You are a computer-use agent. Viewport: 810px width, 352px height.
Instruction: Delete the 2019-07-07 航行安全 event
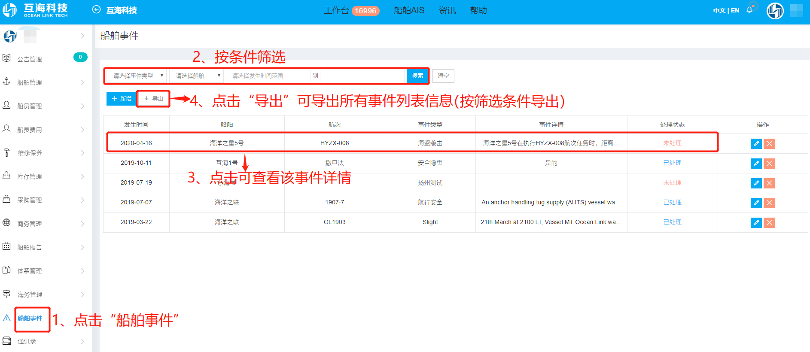pyautogui.click(x=770, y=203)
